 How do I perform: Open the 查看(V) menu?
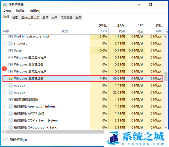point(35,11)
